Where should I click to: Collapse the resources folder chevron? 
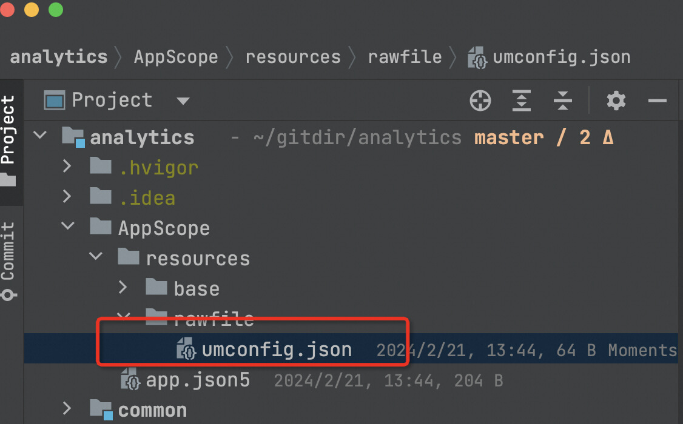96,257
